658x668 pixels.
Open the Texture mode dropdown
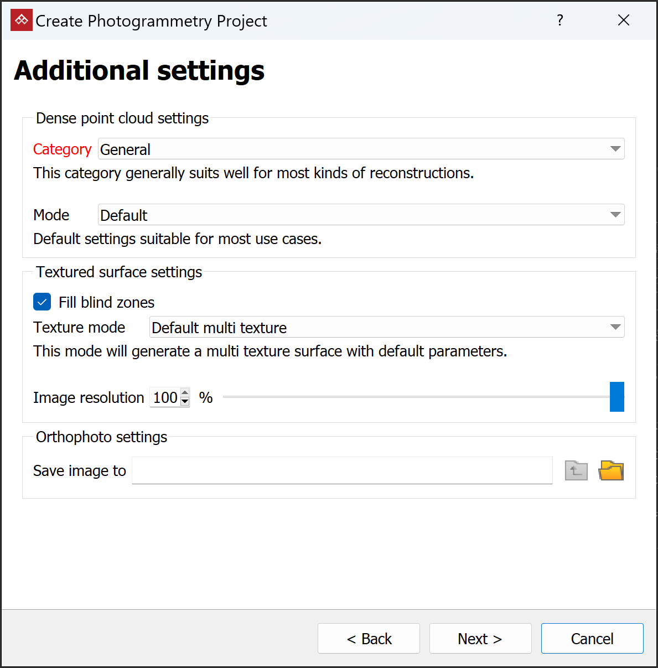387,327
